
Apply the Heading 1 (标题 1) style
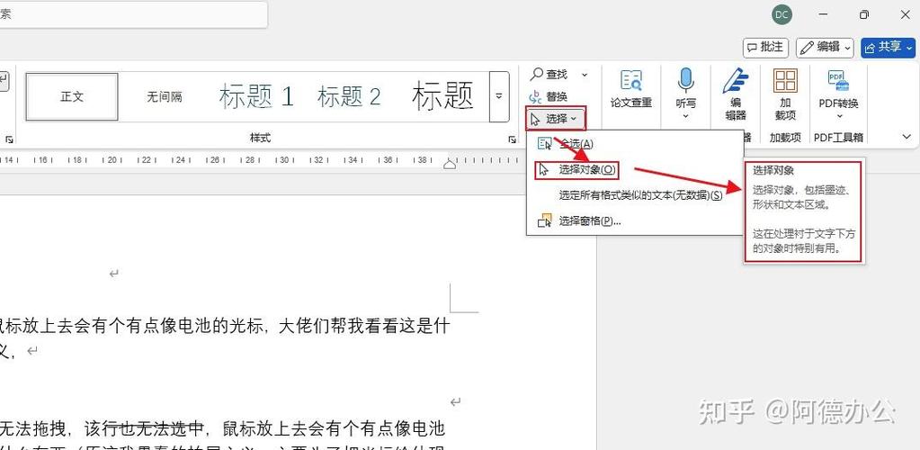click(256, 96)
